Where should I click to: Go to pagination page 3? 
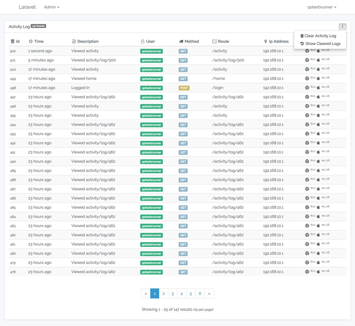pos(172,293)
